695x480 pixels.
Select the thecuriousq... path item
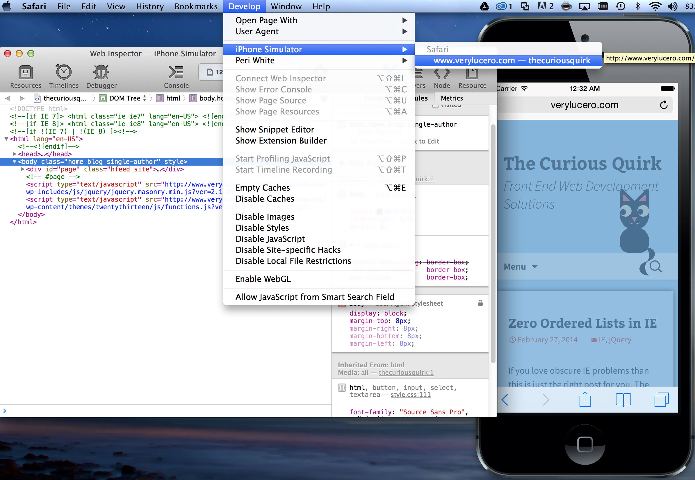coord(60,98)
